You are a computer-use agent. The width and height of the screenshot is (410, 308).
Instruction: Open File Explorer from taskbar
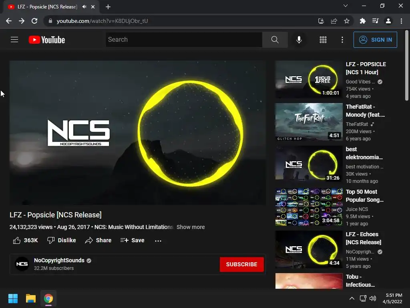(x=30, y=298)
